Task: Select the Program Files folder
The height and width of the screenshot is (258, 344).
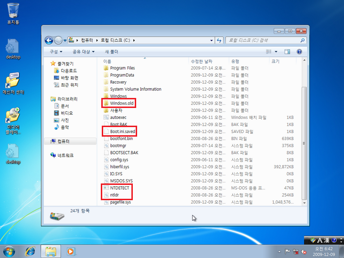Action: [x=119, y=68]
